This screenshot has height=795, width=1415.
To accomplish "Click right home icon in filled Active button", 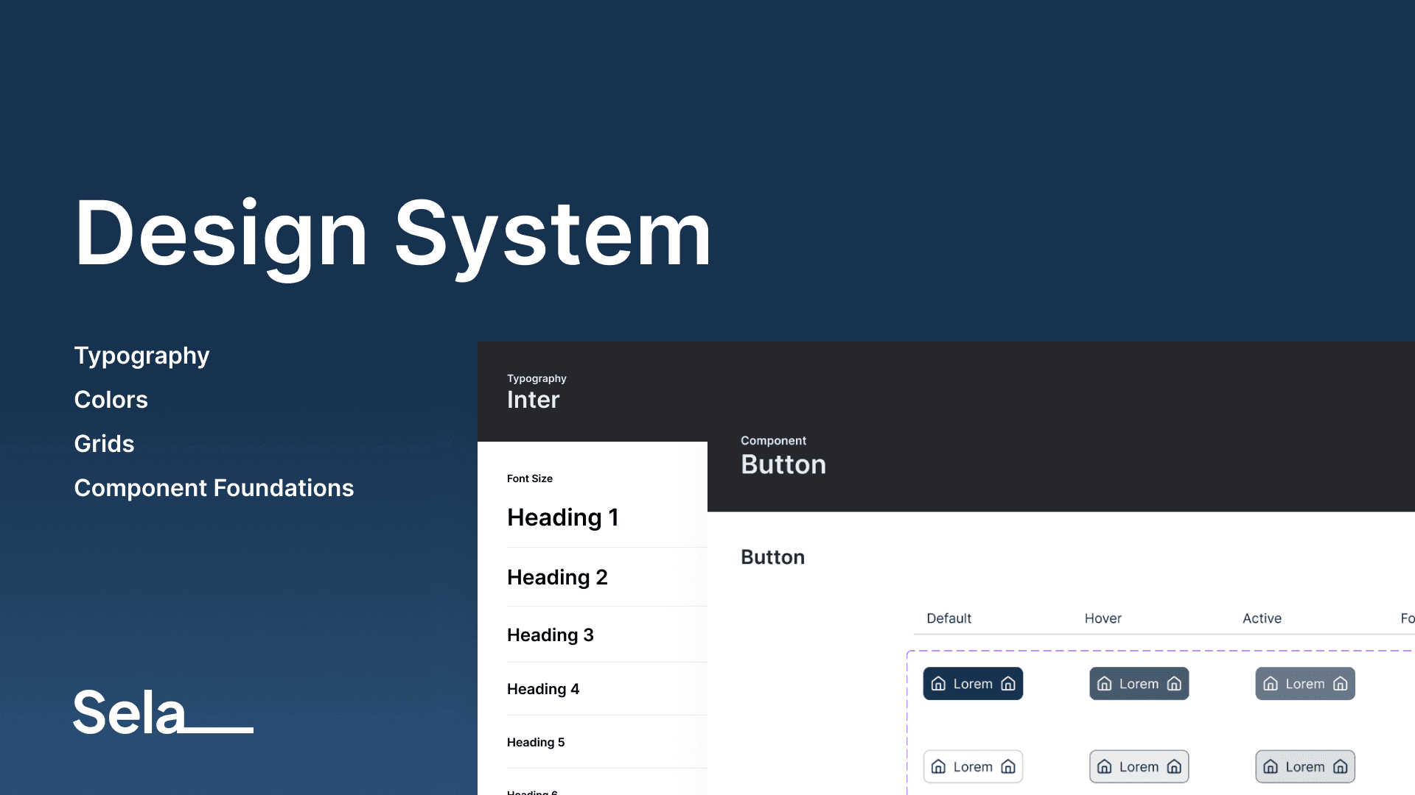I will (x=1341, y=684).
